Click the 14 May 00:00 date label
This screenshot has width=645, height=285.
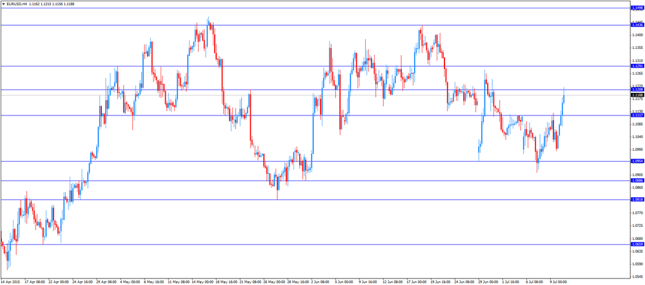coord(204,282)
